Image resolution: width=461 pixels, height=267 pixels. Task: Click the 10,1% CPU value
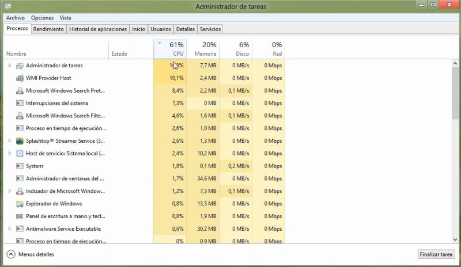176,78
